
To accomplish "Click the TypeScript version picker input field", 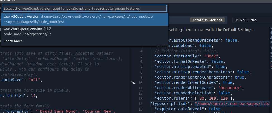I will point(85,8).
